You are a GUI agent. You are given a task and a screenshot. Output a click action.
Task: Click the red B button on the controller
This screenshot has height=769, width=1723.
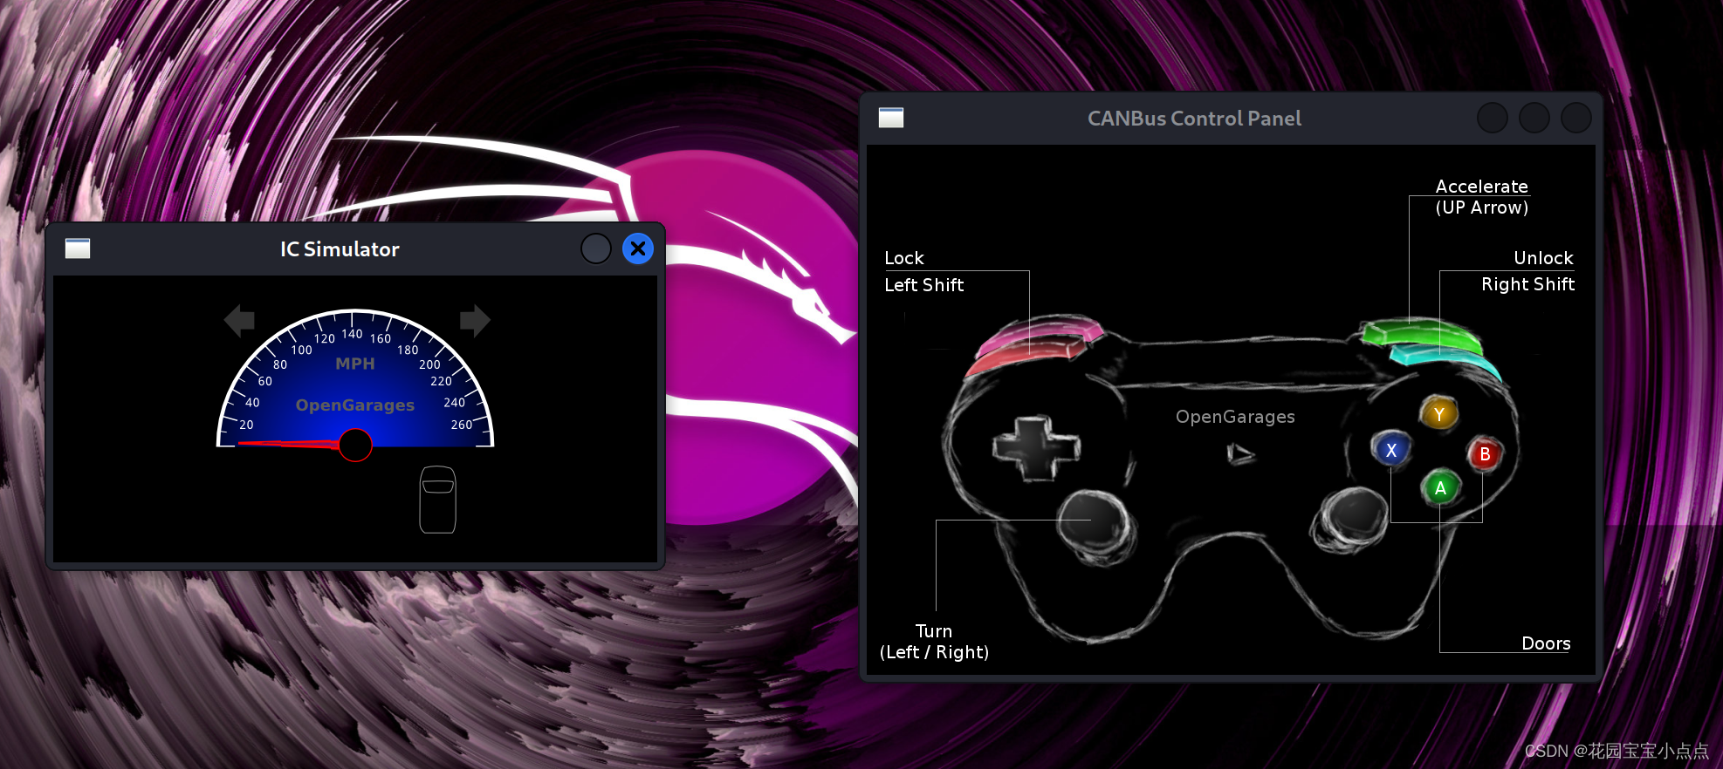click(1485, 454)
